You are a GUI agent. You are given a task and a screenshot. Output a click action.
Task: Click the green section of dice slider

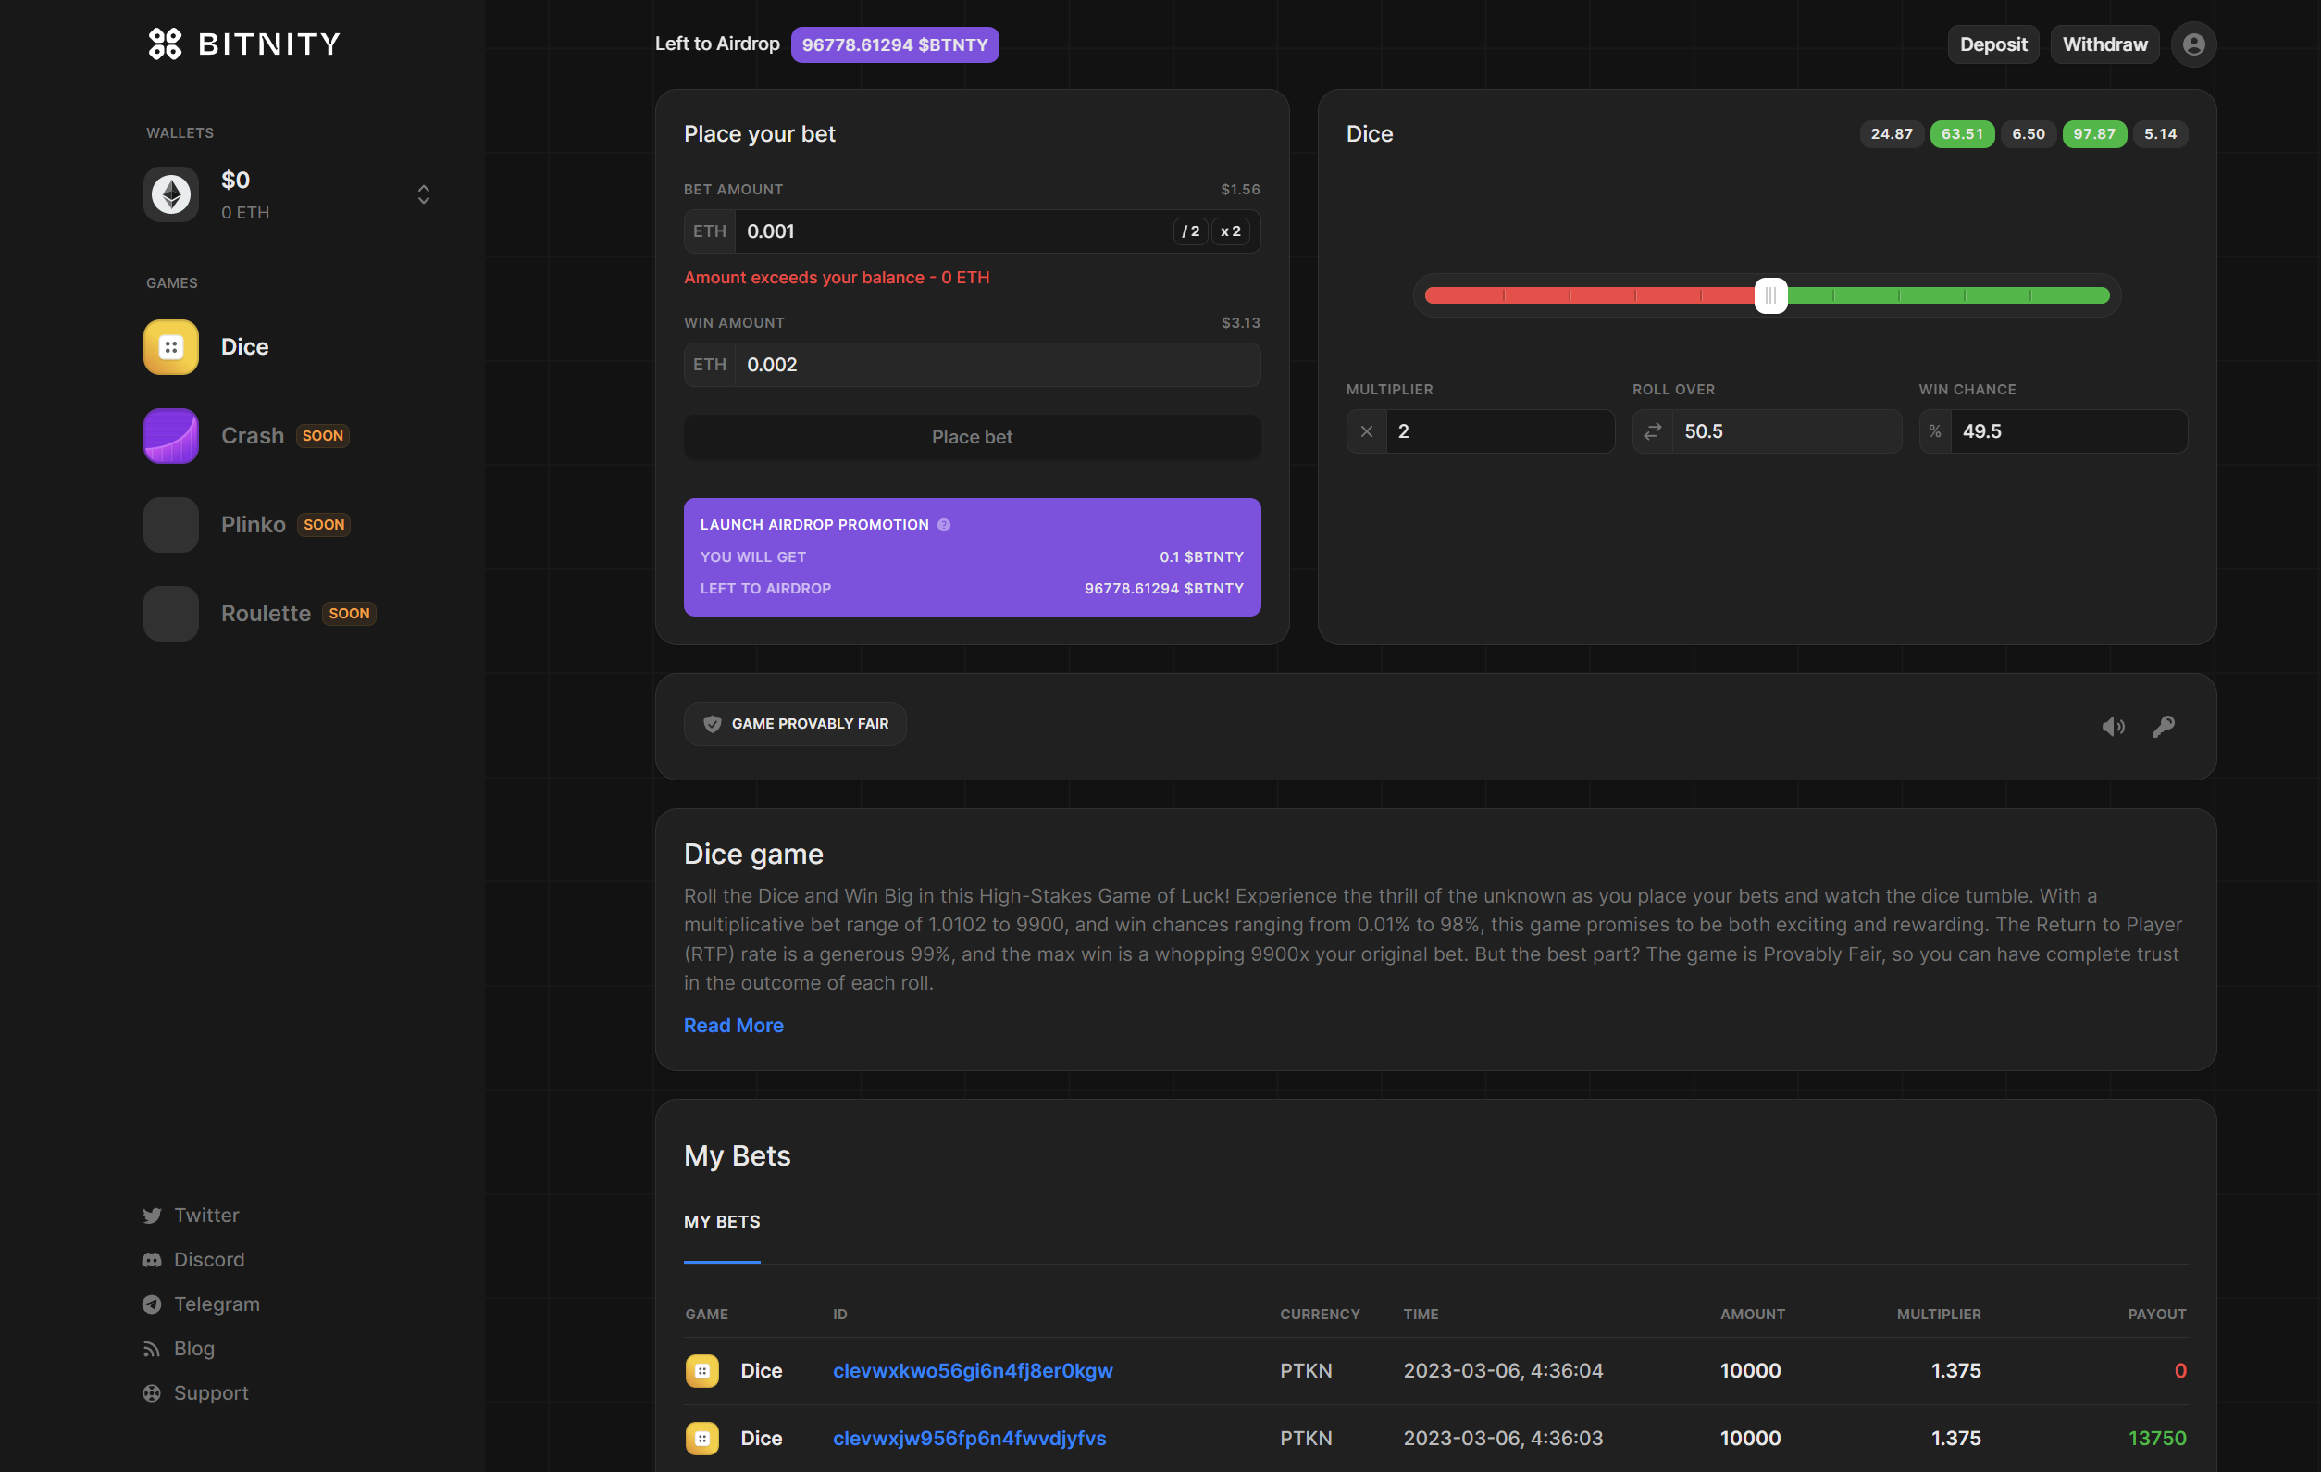[1948, 296]
